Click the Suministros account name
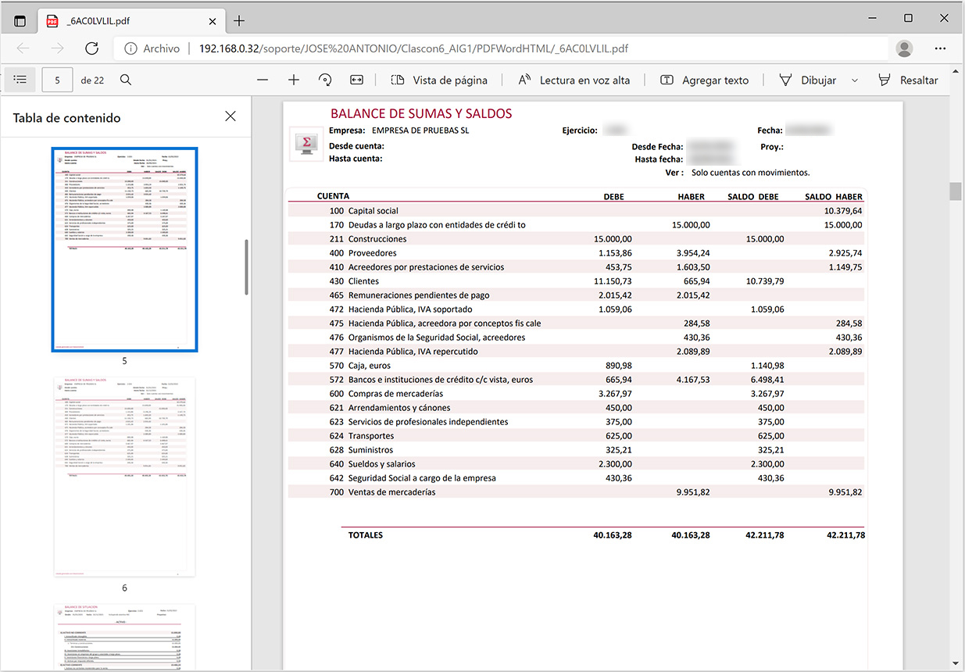The width and height of the screenshot is (965, 672). point(370,450)
